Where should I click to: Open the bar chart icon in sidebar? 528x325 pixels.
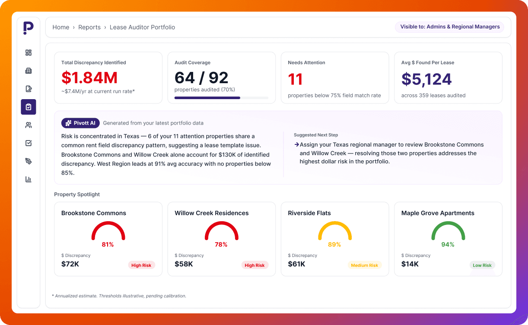point(29,179)
